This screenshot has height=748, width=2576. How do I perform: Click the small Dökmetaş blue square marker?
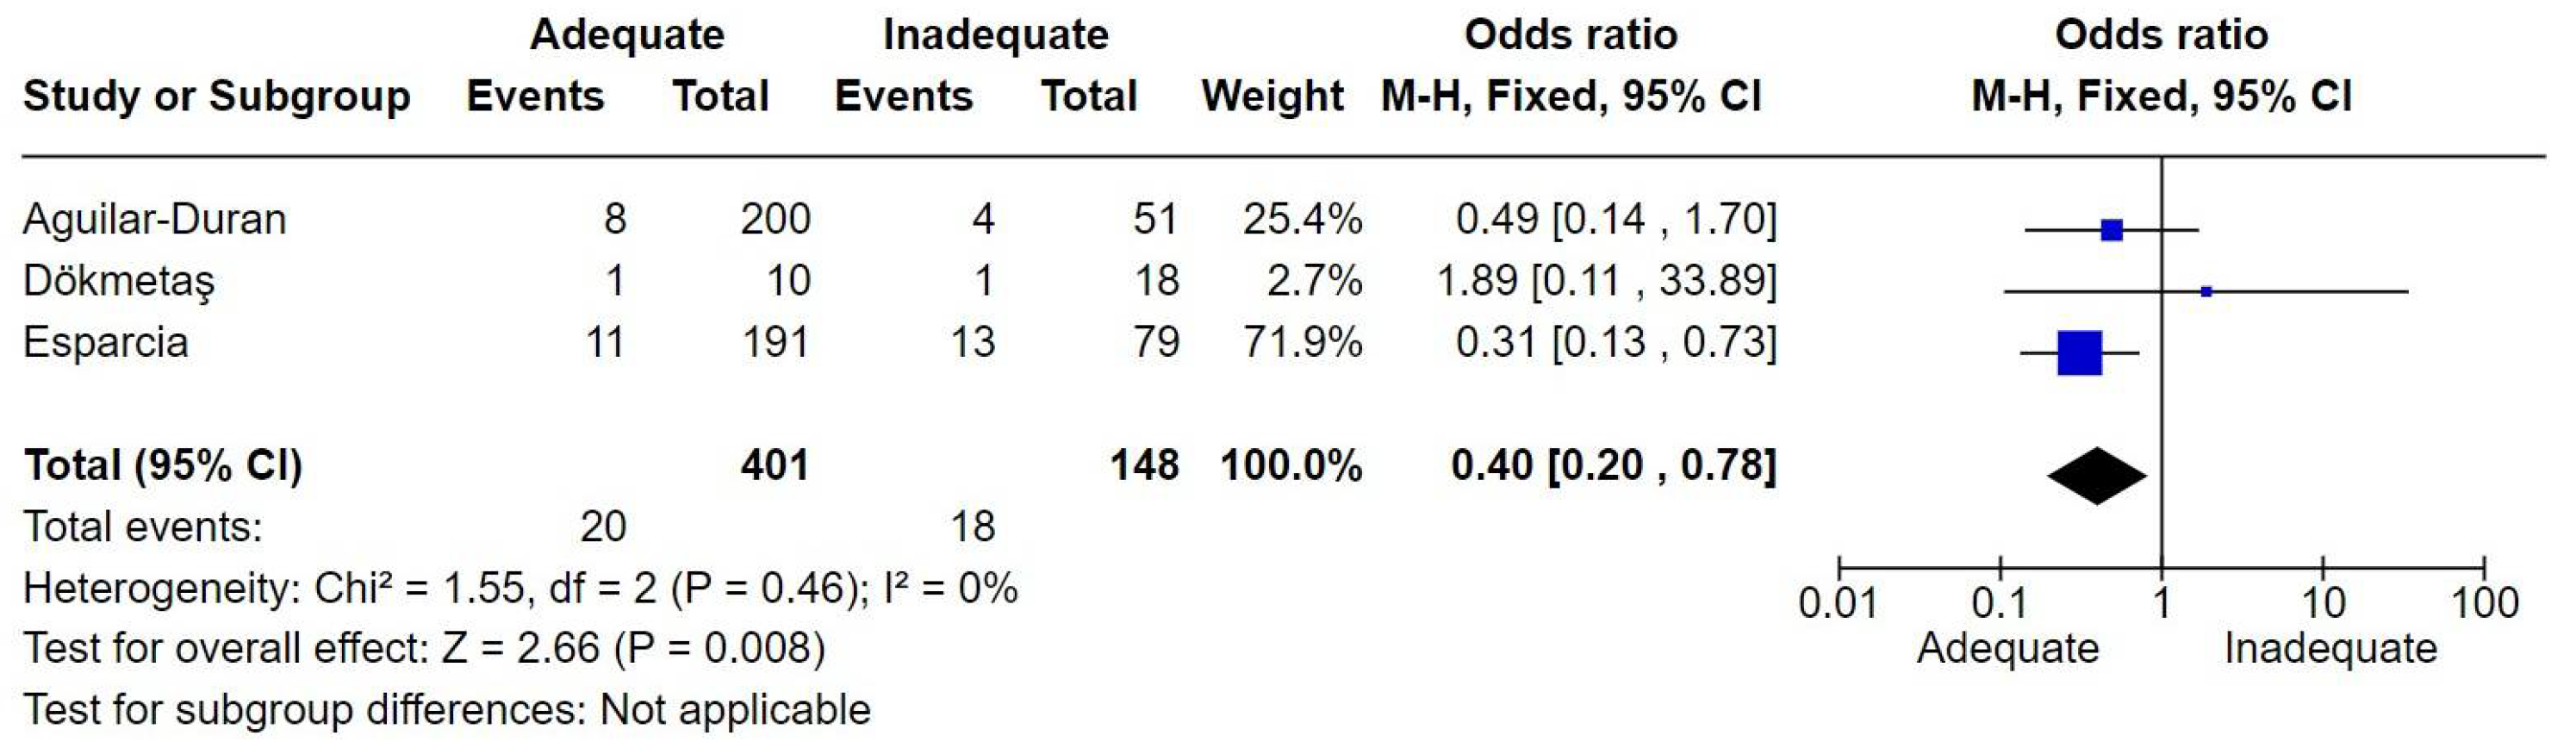2206,292
